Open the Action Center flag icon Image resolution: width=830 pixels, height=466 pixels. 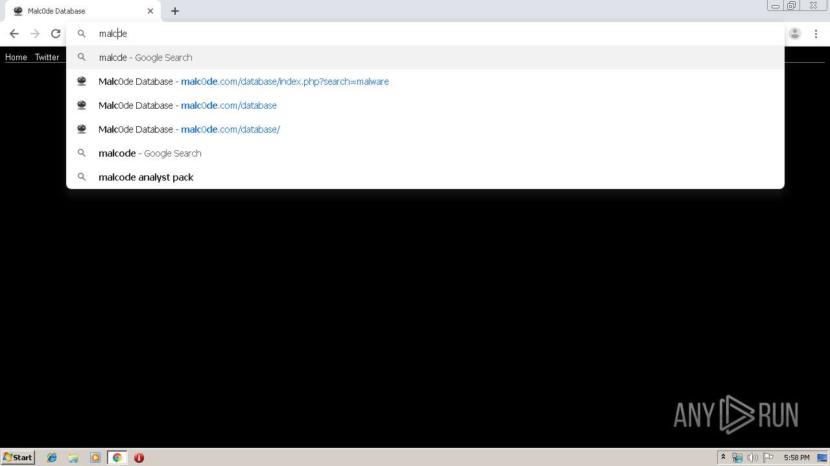point(768,458)
